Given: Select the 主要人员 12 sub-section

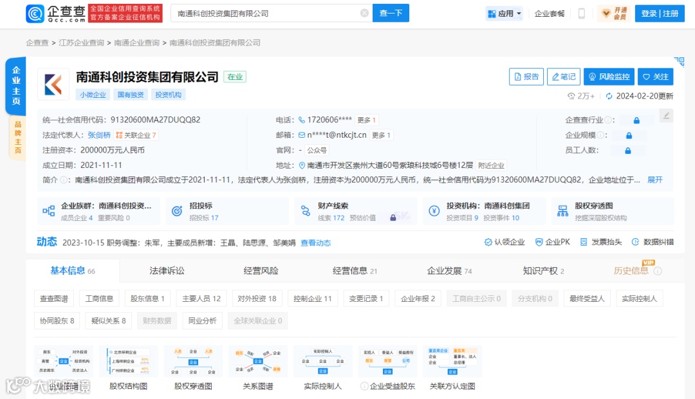Looking at the screenshot, I should [x=201, y=299].
